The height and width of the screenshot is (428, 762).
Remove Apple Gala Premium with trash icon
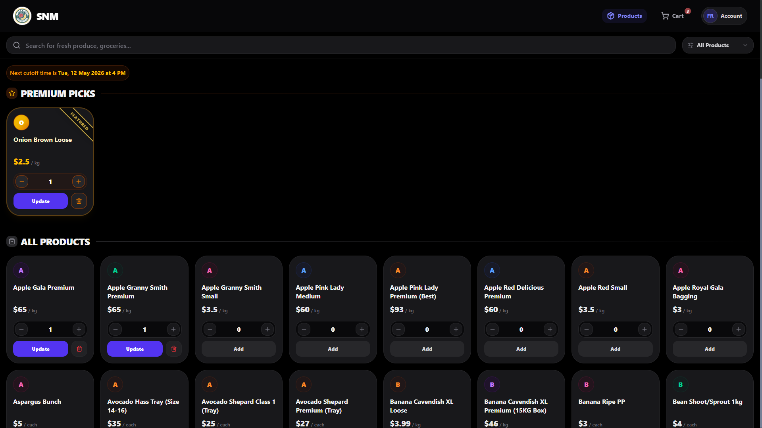[x=79, y=349]
